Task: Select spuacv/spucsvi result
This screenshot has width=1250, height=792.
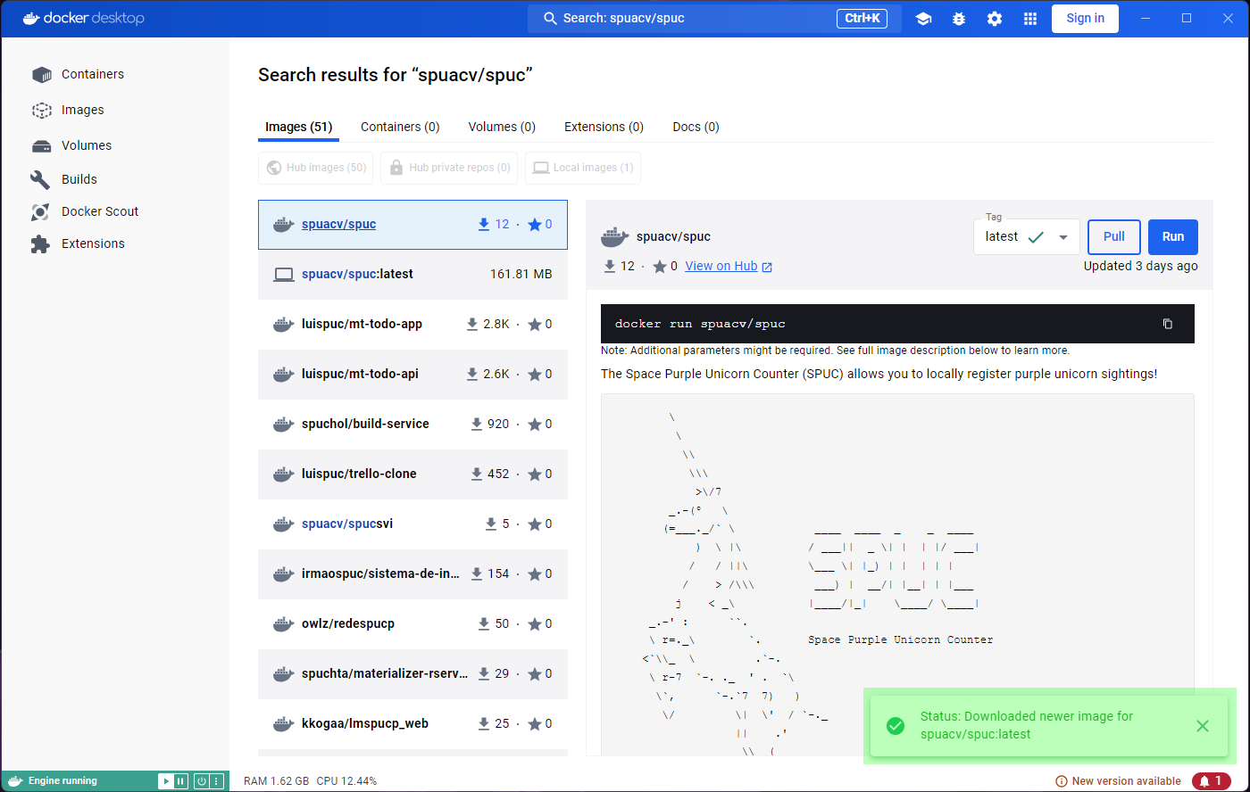Action: tap(412, 524)
